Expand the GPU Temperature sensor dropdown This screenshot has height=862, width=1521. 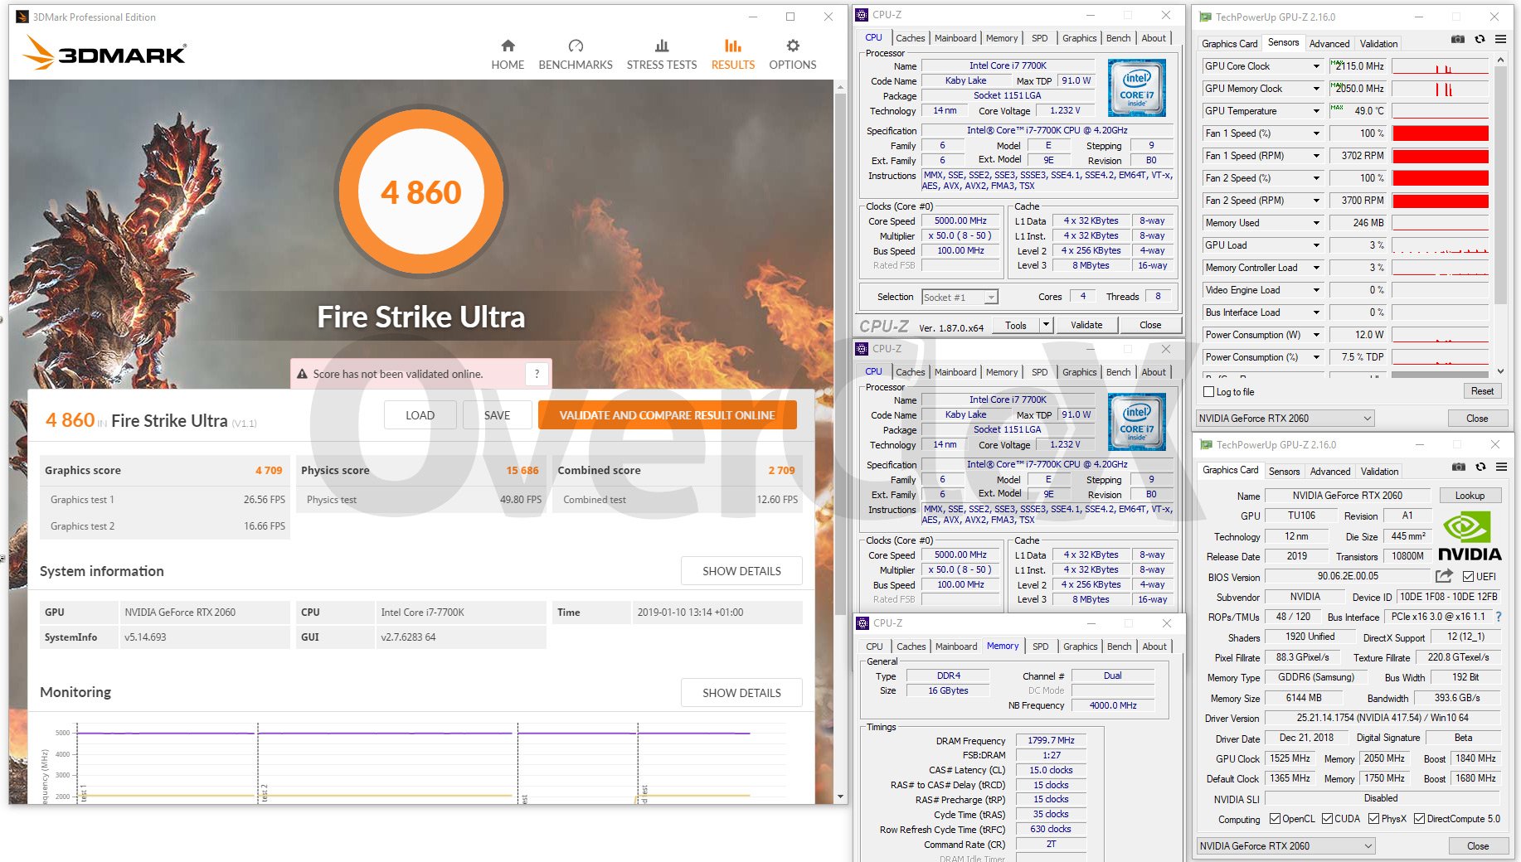click(1315, 111)
